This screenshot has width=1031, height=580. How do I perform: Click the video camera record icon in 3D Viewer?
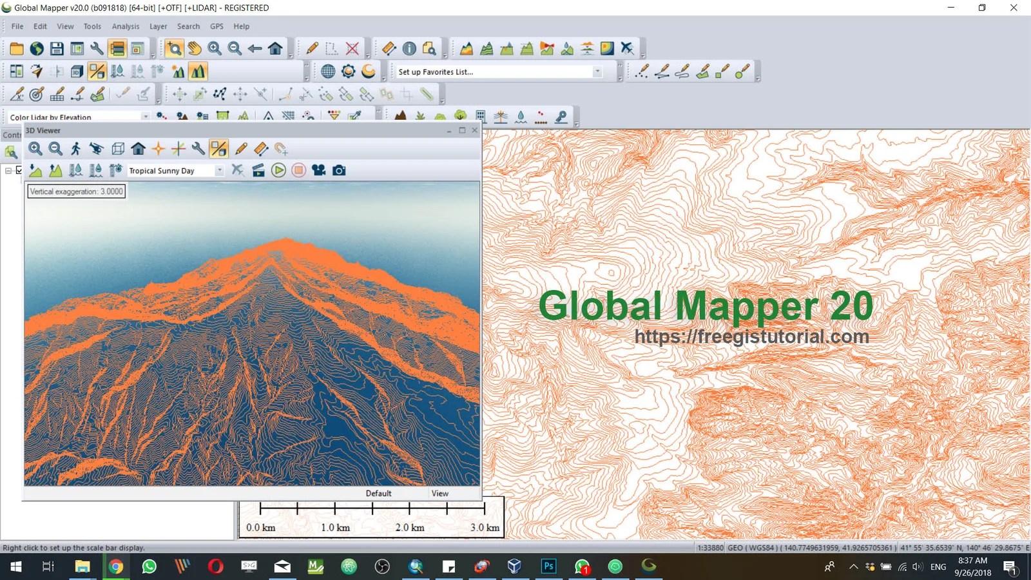coord(318,170)
